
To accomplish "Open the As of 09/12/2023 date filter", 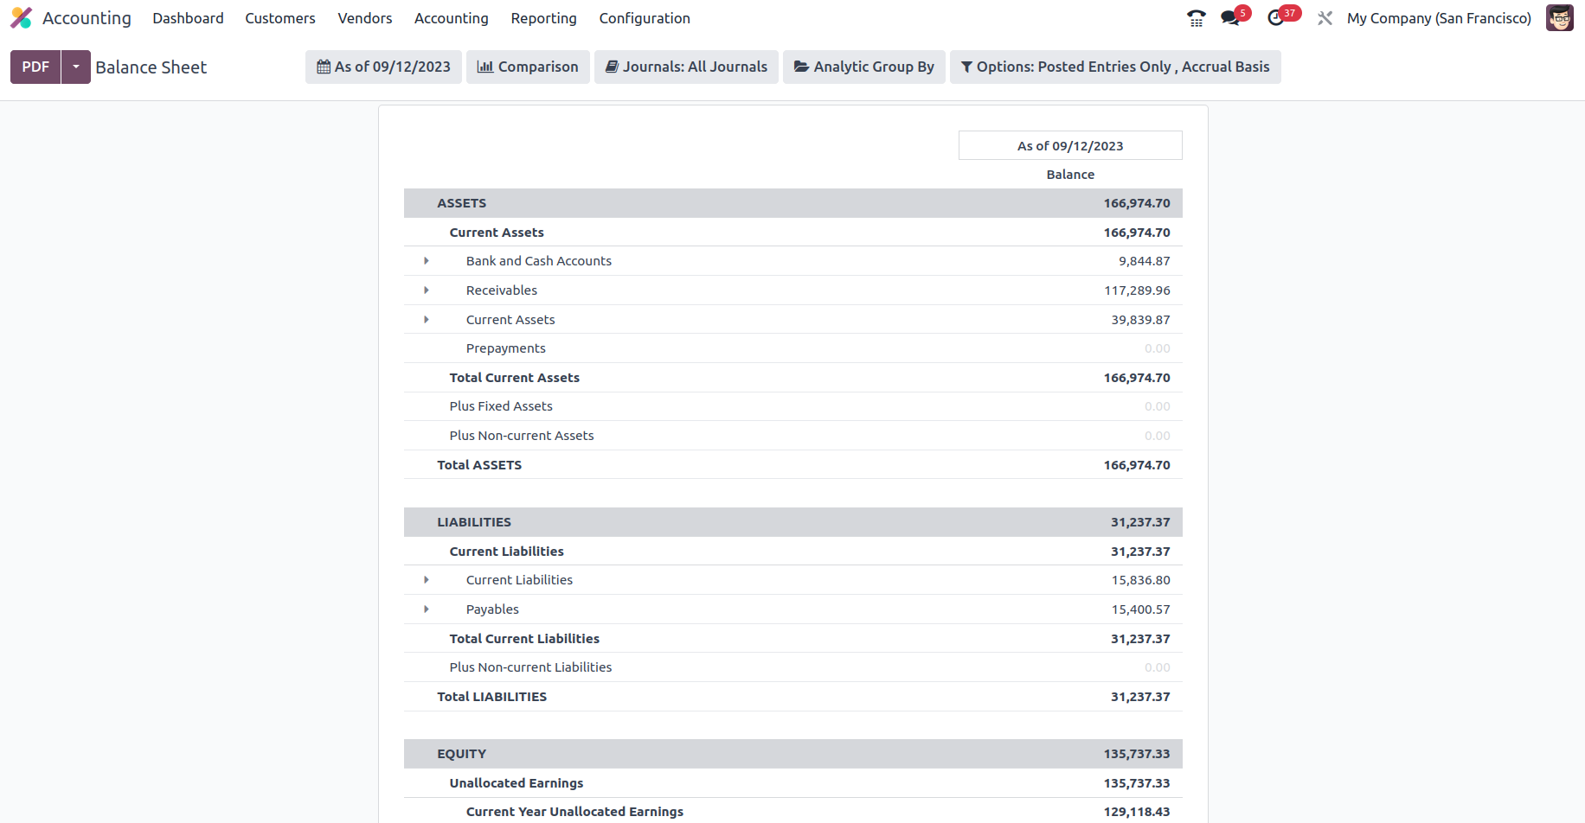I will pyautogui.click(x=383, y=67).
